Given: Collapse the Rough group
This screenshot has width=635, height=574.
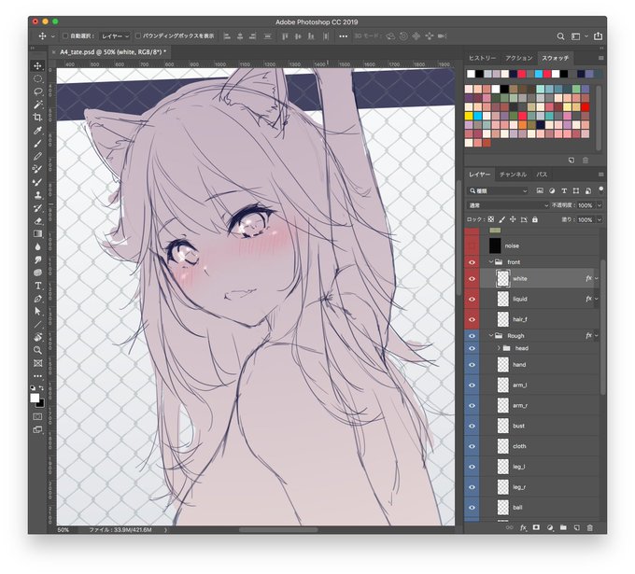Looking at the screenshot, I should coord(491,336).
